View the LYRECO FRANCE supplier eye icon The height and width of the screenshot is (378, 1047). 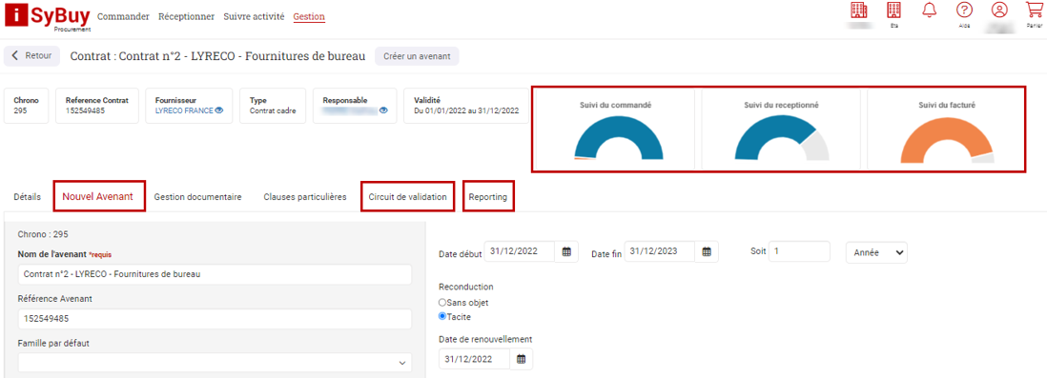pos(219,110)
